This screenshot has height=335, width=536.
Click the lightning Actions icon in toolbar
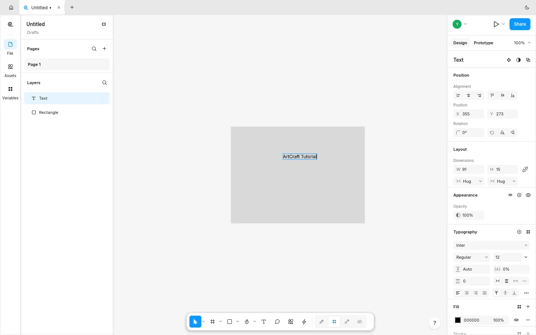[304, 322]
